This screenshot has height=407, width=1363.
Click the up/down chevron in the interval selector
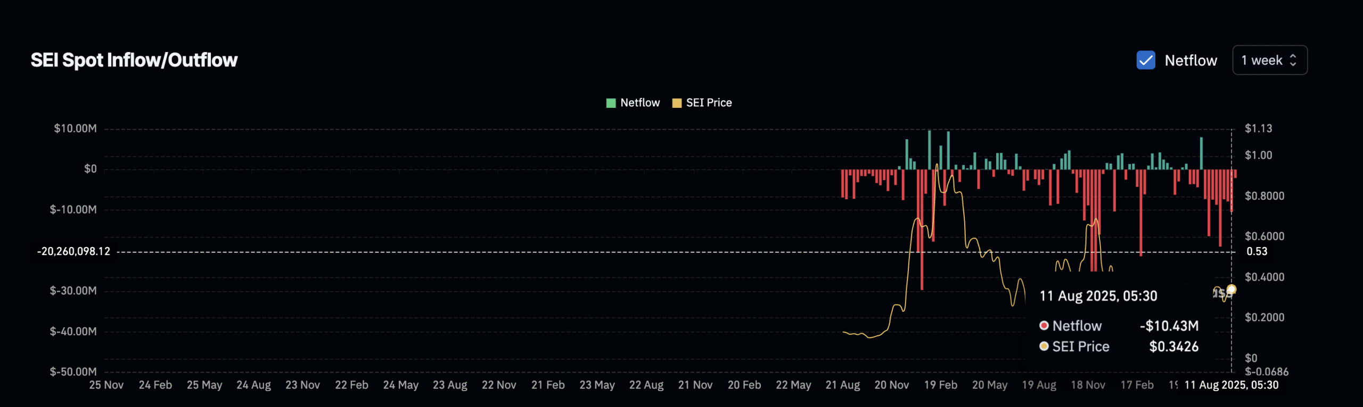[1293, 60]
